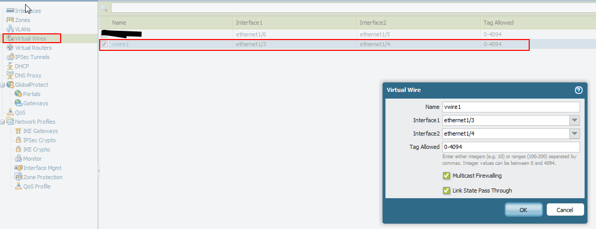Screen dimensions: 596x229
Task: Click the VLANs icon in sidebar
Action: tap(10, 29)
